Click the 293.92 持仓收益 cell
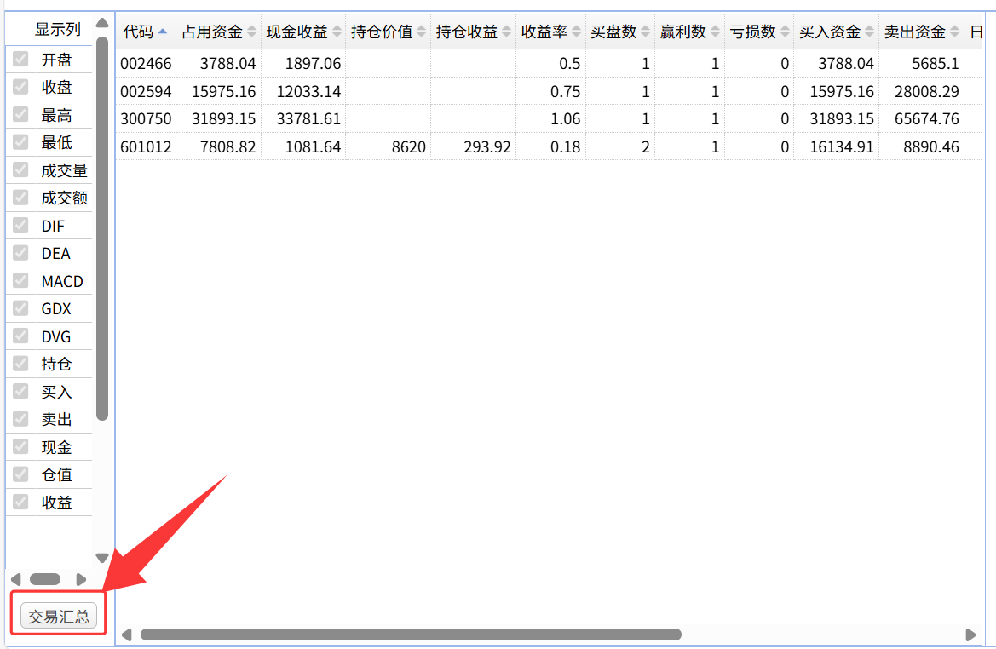The image size is (996, 649). point(473,146)
